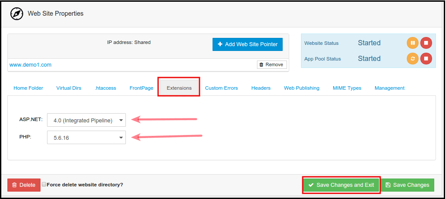Stop the website with the red stop icon
This screenshot has height=199, width=446.
pos(426,43)
